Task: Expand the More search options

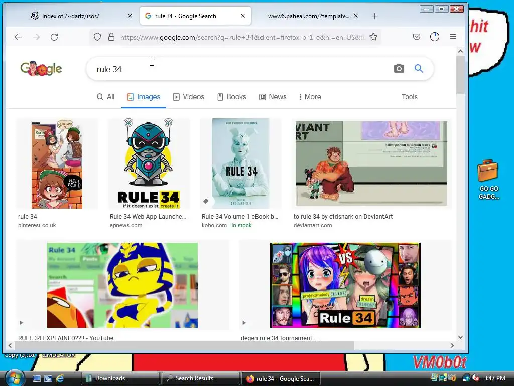Action: pyautogui.click(x=310, y=97)
